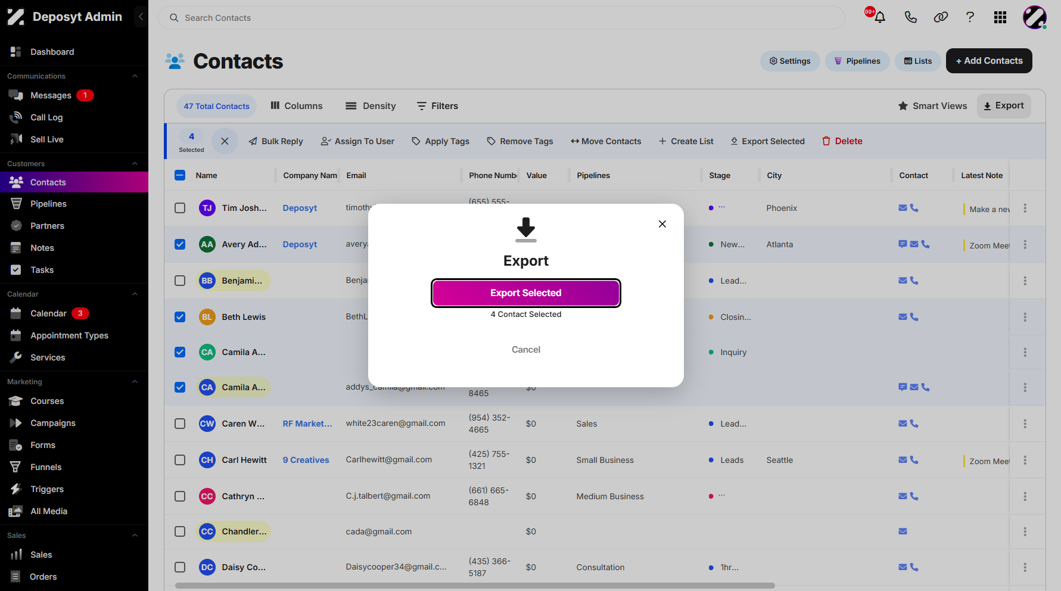
Task: Close the Export dialog with X
Action: [x=662, y=224]
